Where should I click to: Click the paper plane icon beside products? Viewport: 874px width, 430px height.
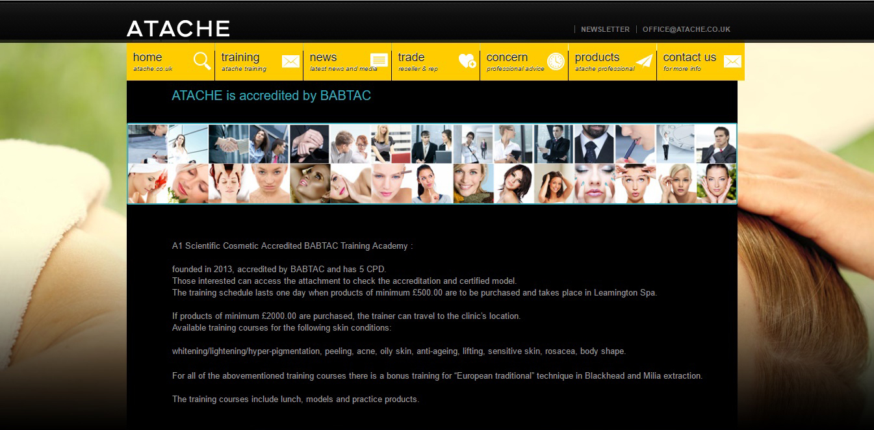(x=644, y=61)
